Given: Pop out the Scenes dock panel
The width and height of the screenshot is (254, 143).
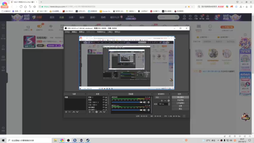Looking at the screenshot, I should (x=85, y=94).
